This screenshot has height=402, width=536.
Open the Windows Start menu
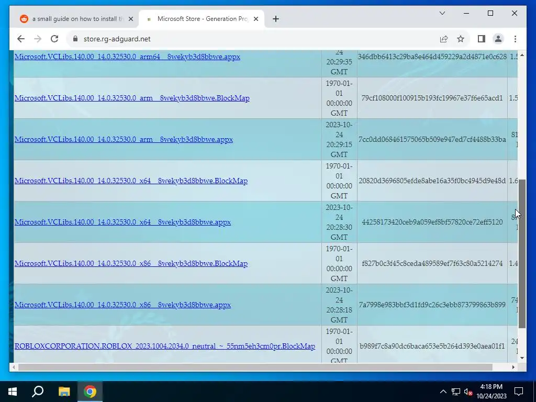coord(13,392)
